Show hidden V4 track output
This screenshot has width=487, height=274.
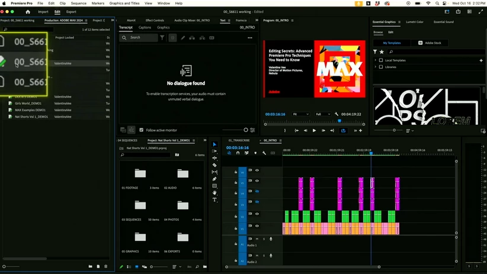click(x=257, y=191)
